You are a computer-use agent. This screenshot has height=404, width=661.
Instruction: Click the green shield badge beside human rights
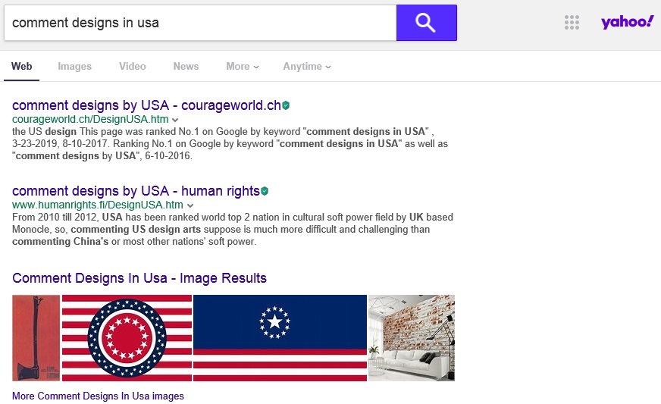[x=265, y=191]
